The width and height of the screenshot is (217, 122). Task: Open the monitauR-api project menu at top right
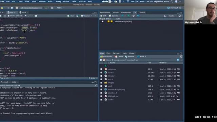tap(175, 8)
